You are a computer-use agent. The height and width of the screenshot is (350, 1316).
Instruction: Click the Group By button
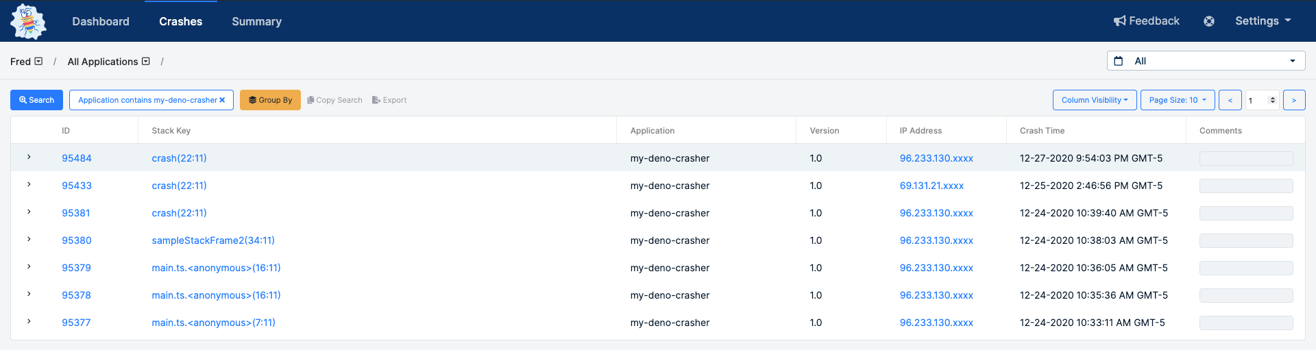point(270,100)
